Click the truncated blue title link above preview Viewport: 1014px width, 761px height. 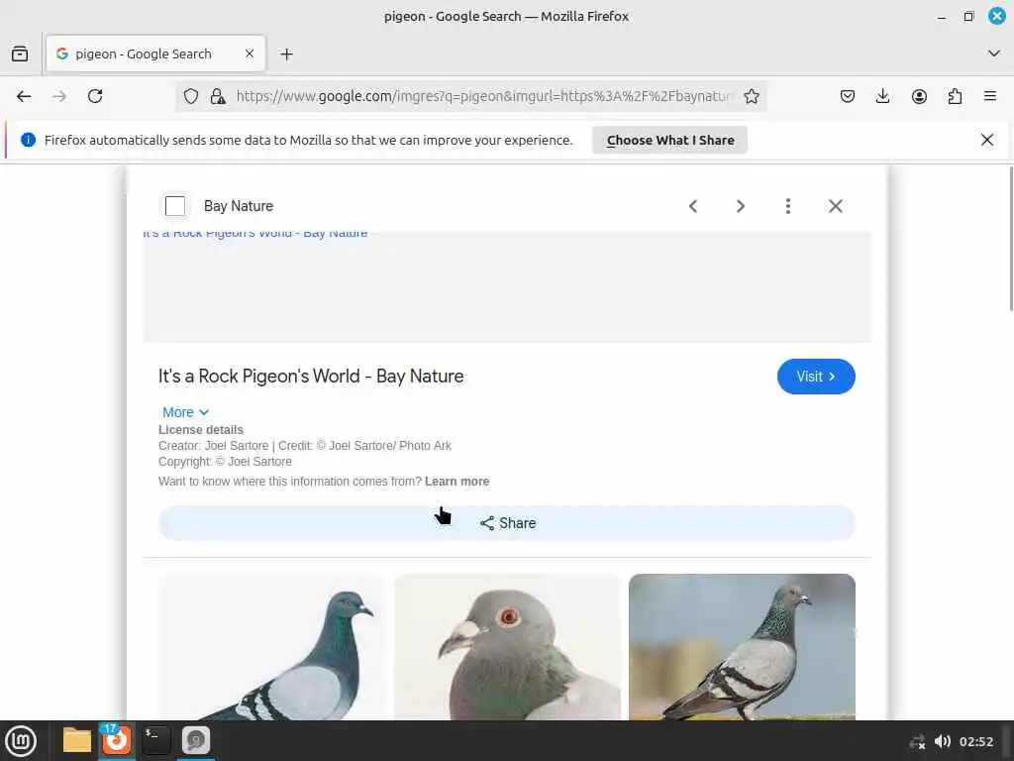[x=254, y=234]
